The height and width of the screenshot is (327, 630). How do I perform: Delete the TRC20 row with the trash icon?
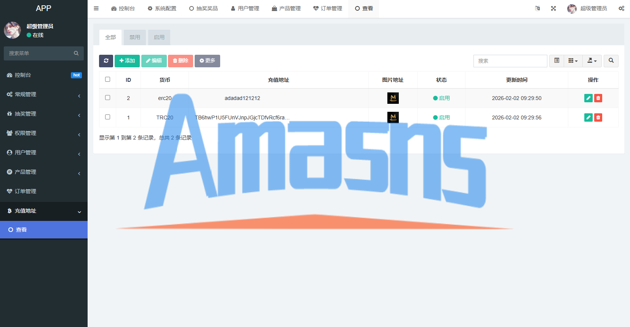click(598, 117)
